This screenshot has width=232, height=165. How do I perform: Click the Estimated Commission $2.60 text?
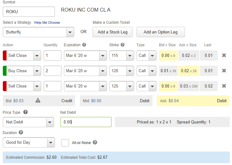coord(31,157)
